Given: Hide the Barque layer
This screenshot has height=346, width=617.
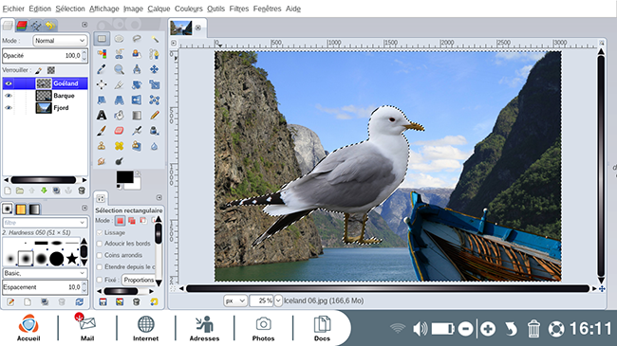Looking at the screenshot, I should click(9, 96).
